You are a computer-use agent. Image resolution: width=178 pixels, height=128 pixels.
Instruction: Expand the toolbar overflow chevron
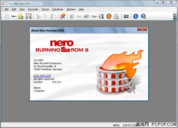[x=175, y=16]
